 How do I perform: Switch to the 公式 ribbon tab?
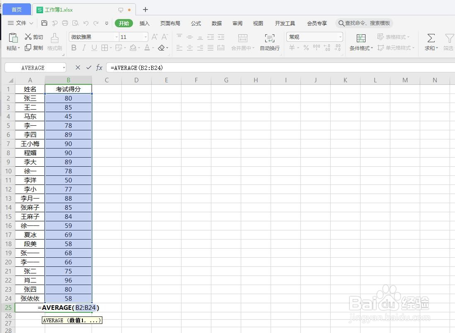[196, 23]
